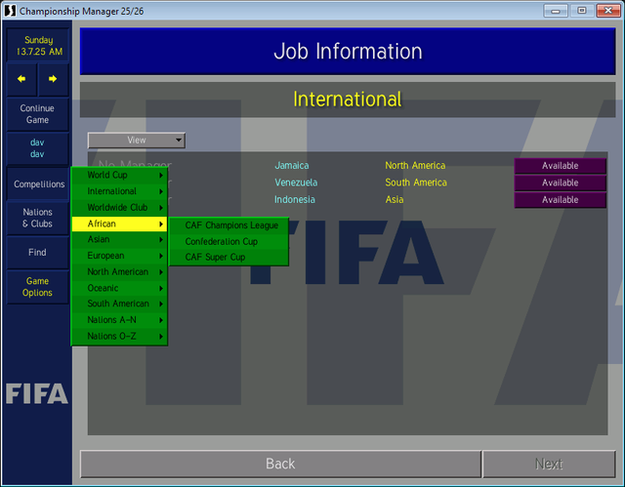Choose Confederation Cup
Screen dimensions: 625x487
(229, 242)
